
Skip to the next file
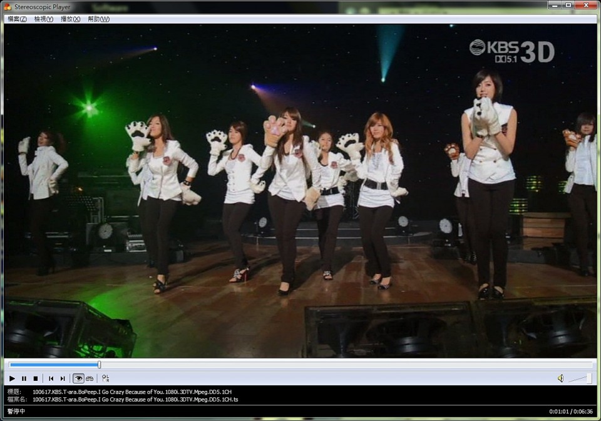(x=63, y=378)
